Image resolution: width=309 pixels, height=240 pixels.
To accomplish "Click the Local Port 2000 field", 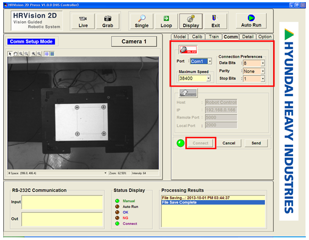I will (x=221, y=125).
